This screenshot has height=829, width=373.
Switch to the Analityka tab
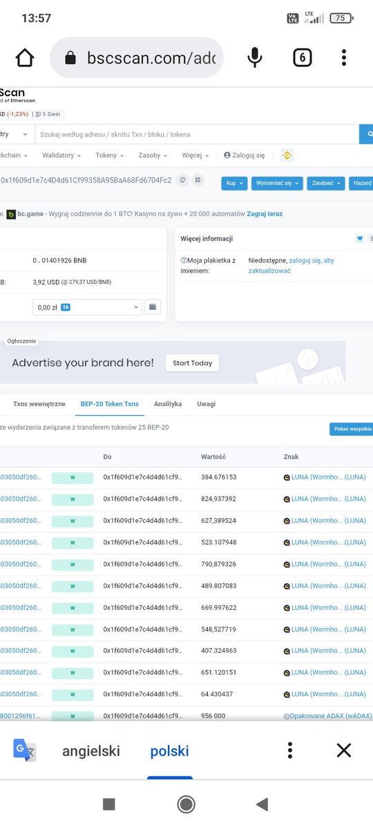168,404
